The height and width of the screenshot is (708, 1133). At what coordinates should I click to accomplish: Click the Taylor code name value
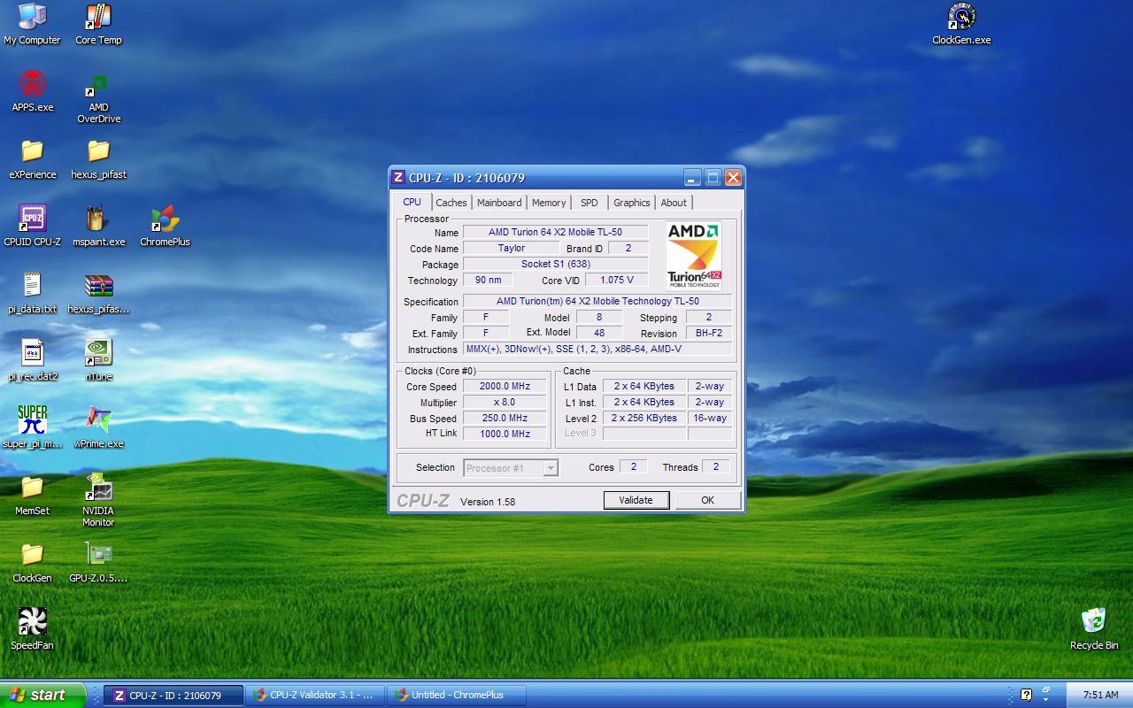[x=511, y=248]
